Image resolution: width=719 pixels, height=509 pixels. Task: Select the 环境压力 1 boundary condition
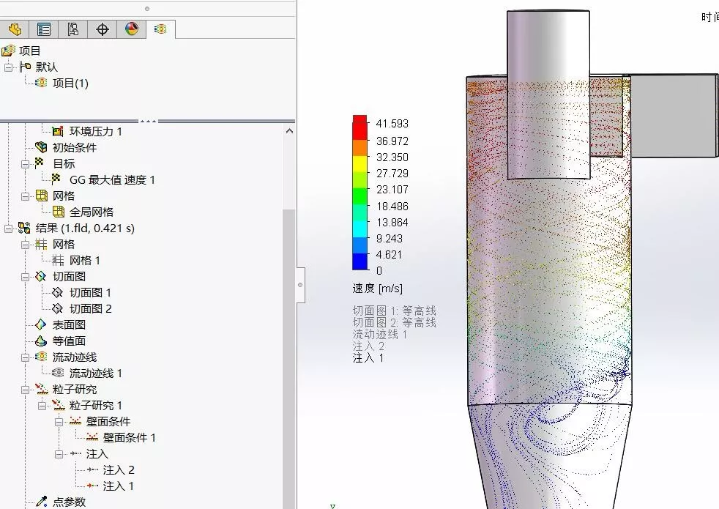(x=95, y=131)
